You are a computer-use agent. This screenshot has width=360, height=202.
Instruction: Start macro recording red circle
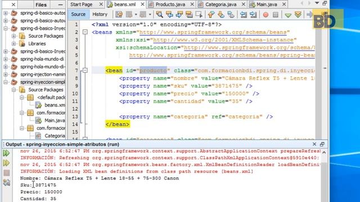click(x=265, y=15)
